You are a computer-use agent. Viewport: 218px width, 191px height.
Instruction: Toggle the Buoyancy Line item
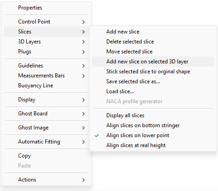(x=46, y=86)
